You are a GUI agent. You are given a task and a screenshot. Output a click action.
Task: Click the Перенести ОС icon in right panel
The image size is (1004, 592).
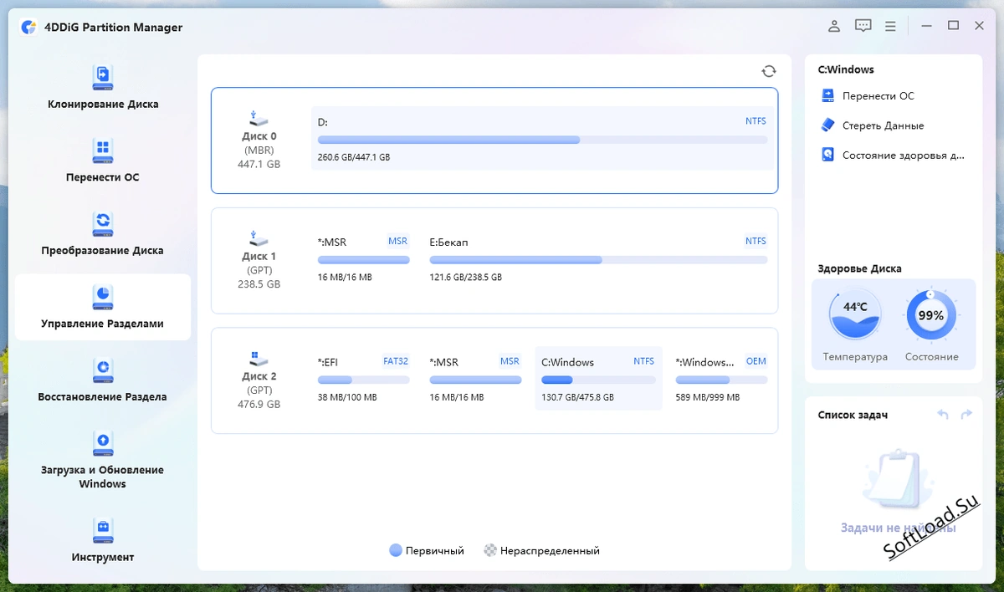click(828, 95)
